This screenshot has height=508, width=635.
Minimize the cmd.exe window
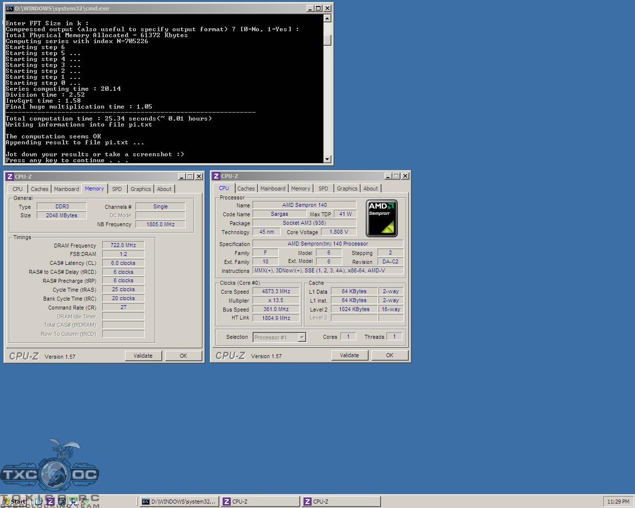click(310, 8)
